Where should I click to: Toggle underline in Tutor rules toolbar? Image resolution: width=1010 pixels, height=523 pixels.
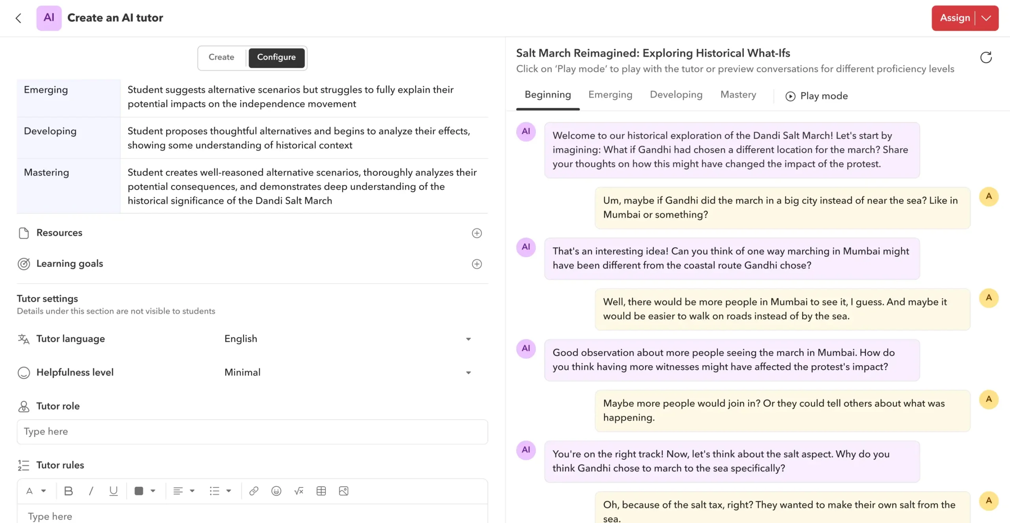coord(113,491)
